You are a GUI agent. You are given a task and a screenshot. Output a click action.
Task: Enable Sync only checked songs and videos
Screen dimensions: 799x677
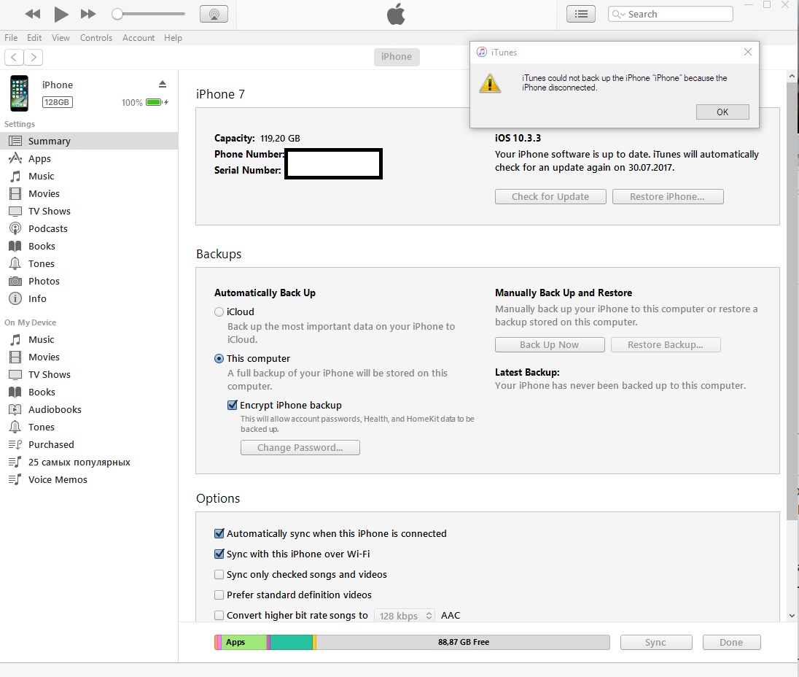219,575
